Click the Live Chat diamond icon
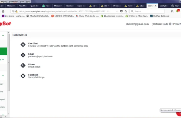181x118 pixels. [x=23, y=45]
